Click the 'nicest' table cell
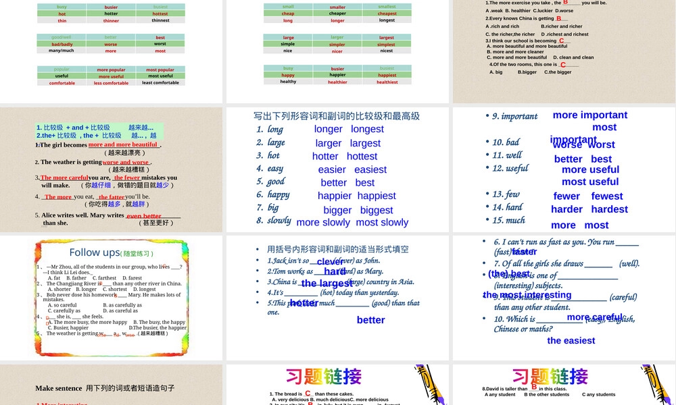 click(387, 51)
